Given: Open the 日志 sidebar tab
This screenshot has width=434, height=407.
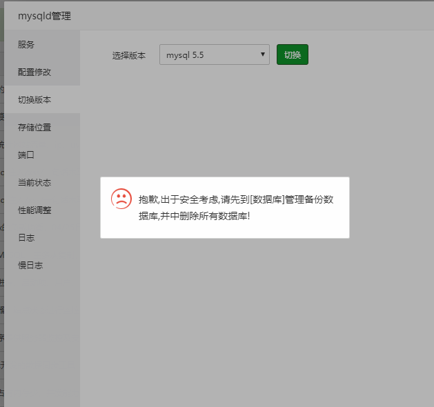Looking at the screenshot, I should (42, 238).
